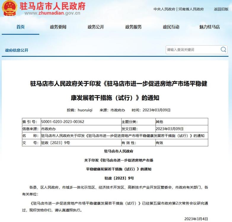Open the 首页 navigation tab
Image resolution: width=232 pixels, height=222 pixels.
click(20, 27)
